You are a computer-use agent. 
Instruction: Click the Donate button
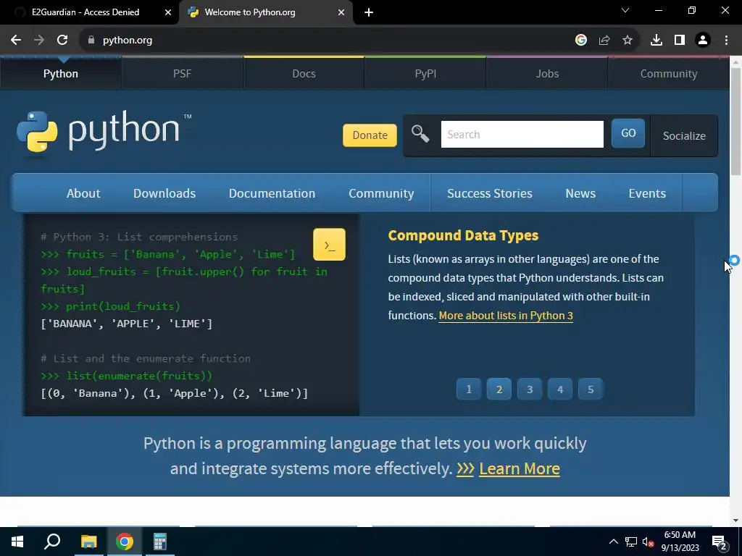click(x=370, y=135)
